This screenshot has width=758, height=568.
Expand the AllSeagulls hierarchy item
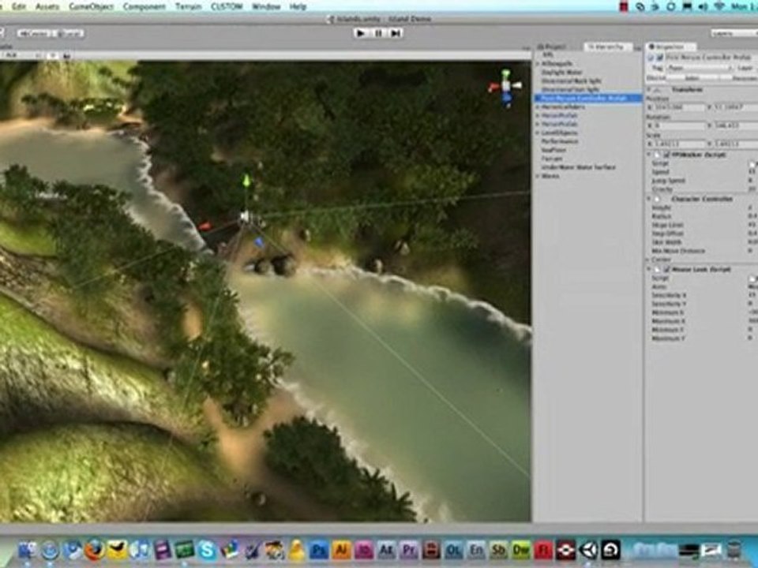[538, 63]
